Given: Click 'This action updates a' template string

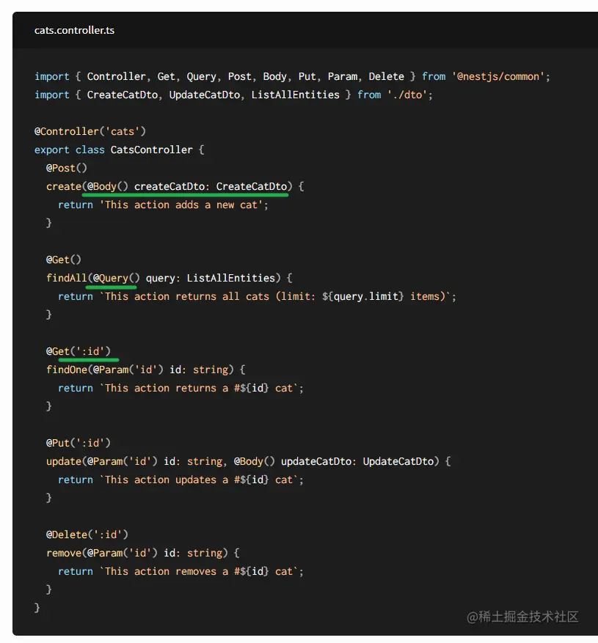Looking at the screenshot, I should [167, 480].
